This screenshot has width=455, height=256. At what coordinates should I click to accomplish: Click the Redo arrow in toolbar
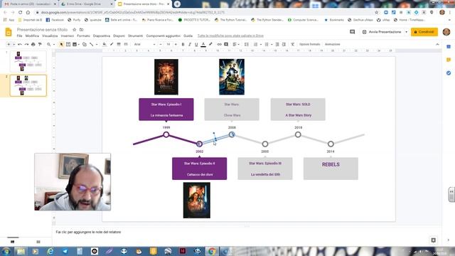click(x=26, y=44)
